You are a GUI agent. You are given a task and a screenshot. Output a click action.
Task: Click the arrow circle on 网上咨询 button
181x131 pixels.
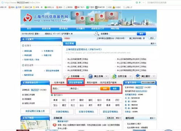(107, 76)
